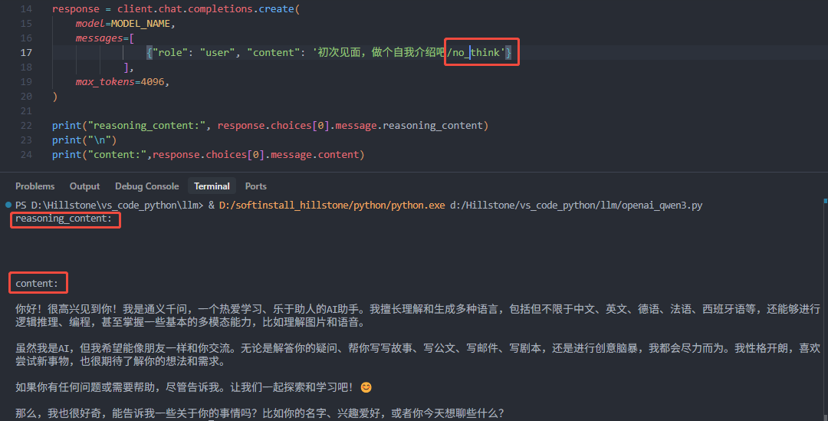Click 'PS D:\Hillstone\vs_code_python\llm>' prompt text

pos(109,205)
